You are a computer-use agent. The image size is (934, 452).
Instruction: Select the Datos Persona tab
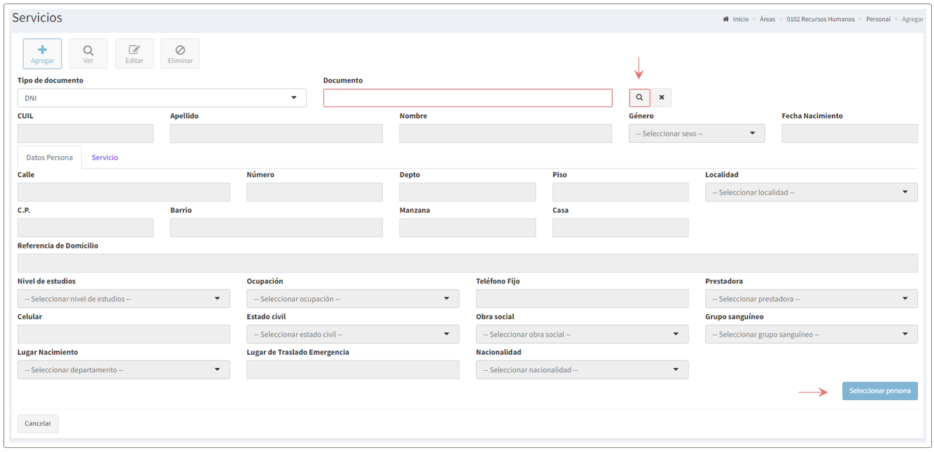click(50, 157)
